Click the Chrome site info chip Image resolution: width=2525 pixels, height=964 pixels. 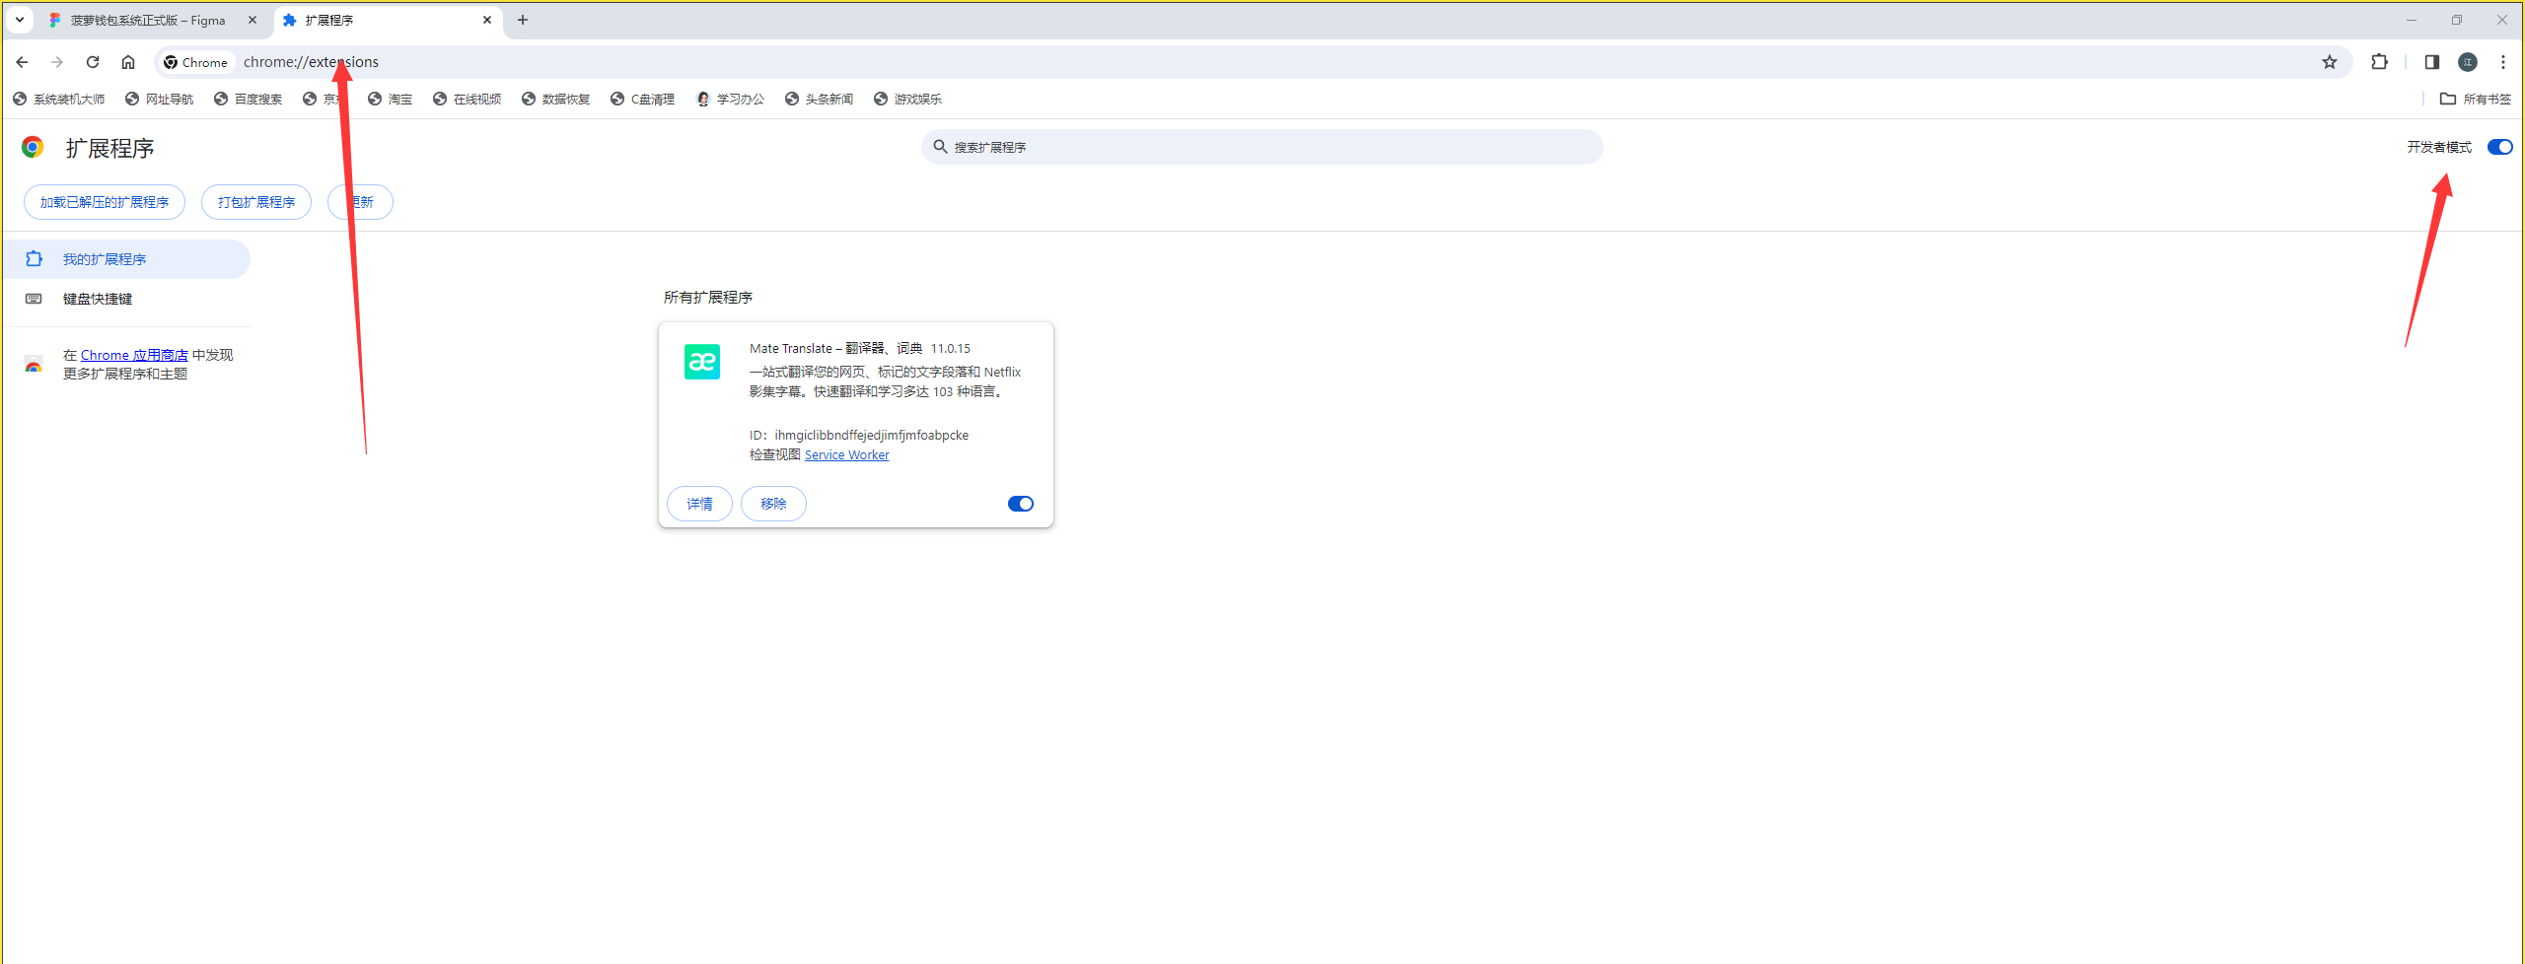tap(196, 62)
